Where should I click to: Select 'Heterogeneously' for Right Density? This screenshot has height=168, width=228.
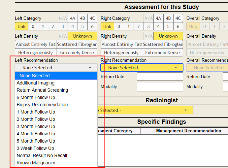pyautogui.click(x=121, y=52)
